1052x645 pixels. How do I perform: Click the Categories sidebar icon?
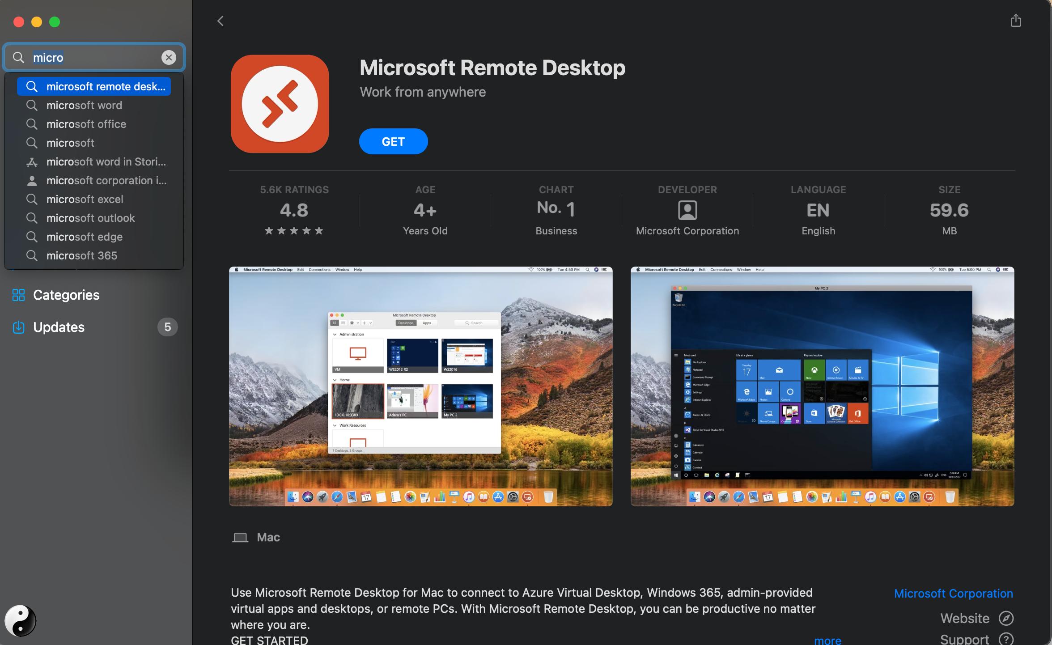[19, 295]
